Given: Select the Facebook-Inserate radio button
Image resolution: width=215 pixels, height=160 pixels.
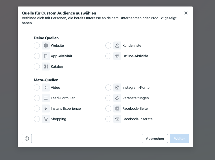Looking at the screenshot, I should [x=108, y=119].
